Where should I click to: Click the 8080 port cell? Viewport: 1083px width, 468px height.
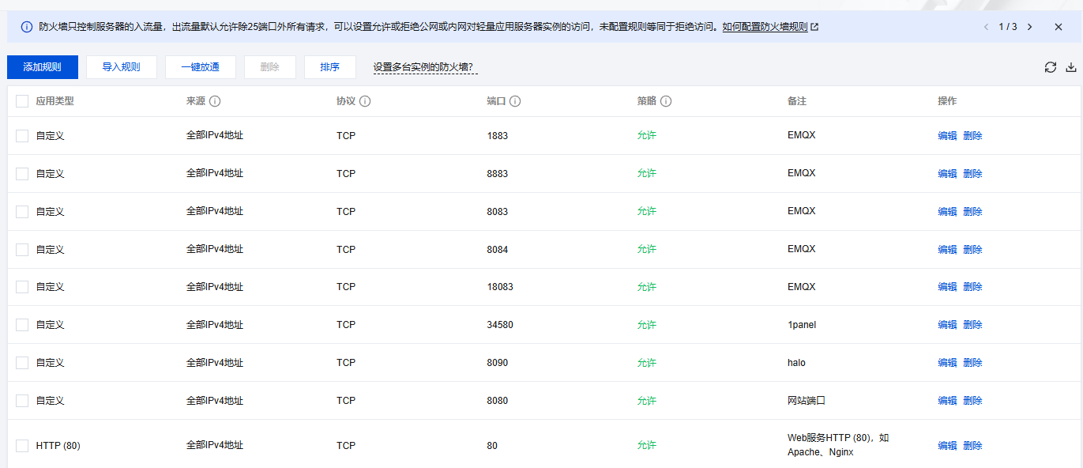coord(498,401)
